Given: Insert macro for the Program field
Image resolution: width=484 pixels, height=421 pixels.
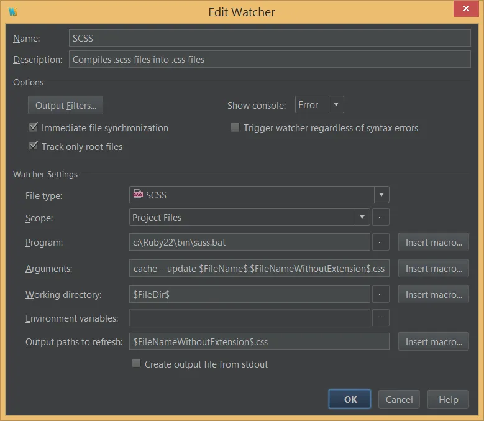Looking at the screenshot, I should coord(434,242).
